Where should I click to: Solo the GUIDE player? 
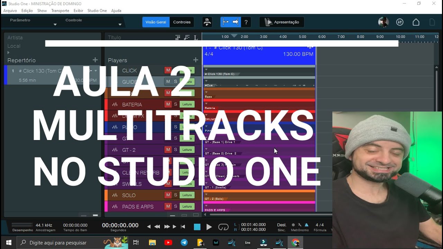[175, 82]
